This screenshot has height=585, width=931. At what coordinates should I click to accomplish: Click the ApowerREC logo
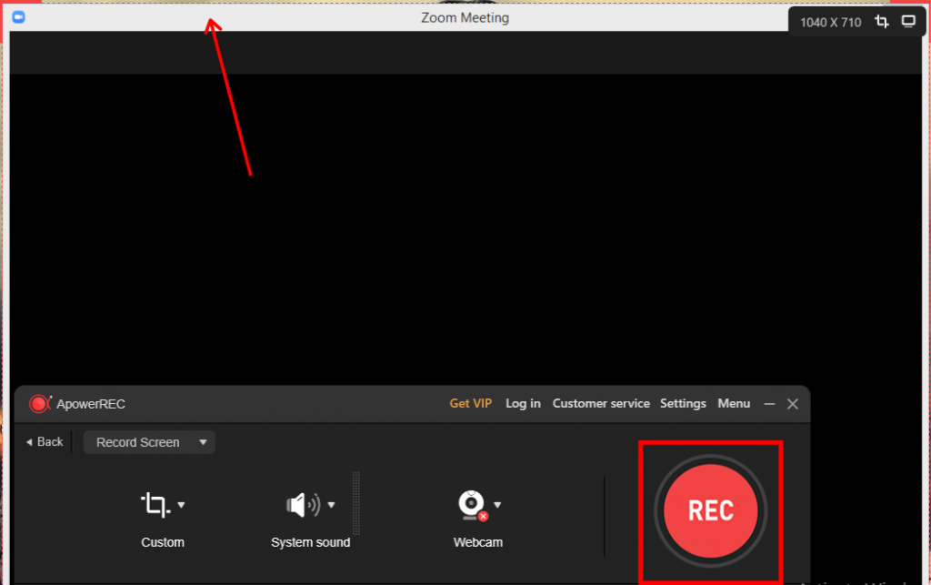pos(38,403)
